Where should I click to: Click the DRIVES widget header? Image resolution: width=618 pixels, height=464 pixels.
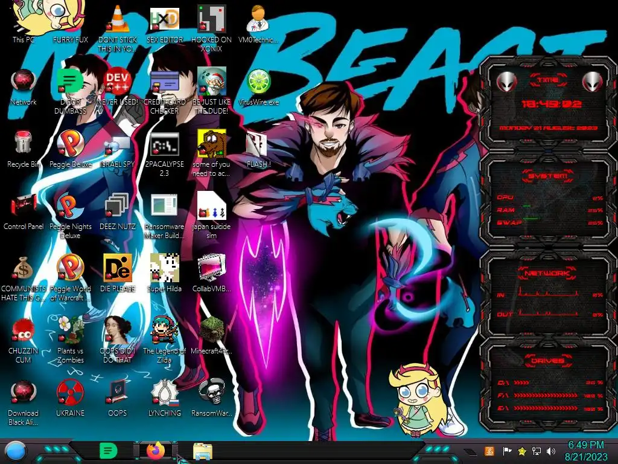click(547, 361)
